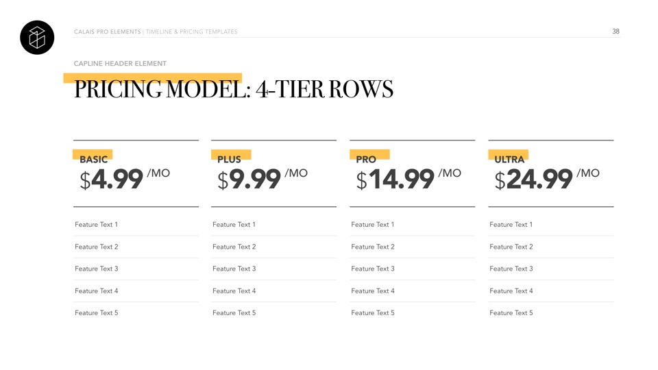Select the PRO tier label
Viewport: 658px width, 370px height.
coord(366,159)
